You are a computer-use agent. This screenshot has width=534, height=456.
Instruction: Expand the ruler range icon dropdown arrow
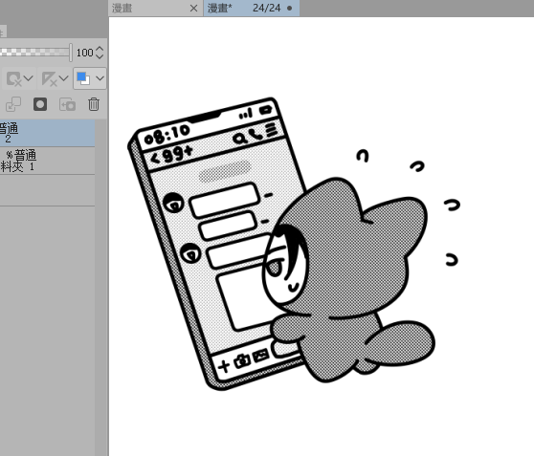tap(64, 78)
